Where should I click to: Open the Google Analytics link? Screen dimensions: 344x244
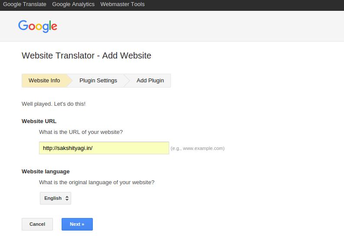[73, 4]
